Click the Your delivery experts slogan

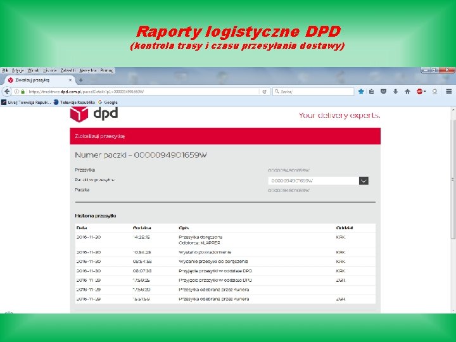pyautogui.click(x=339, y=115)
